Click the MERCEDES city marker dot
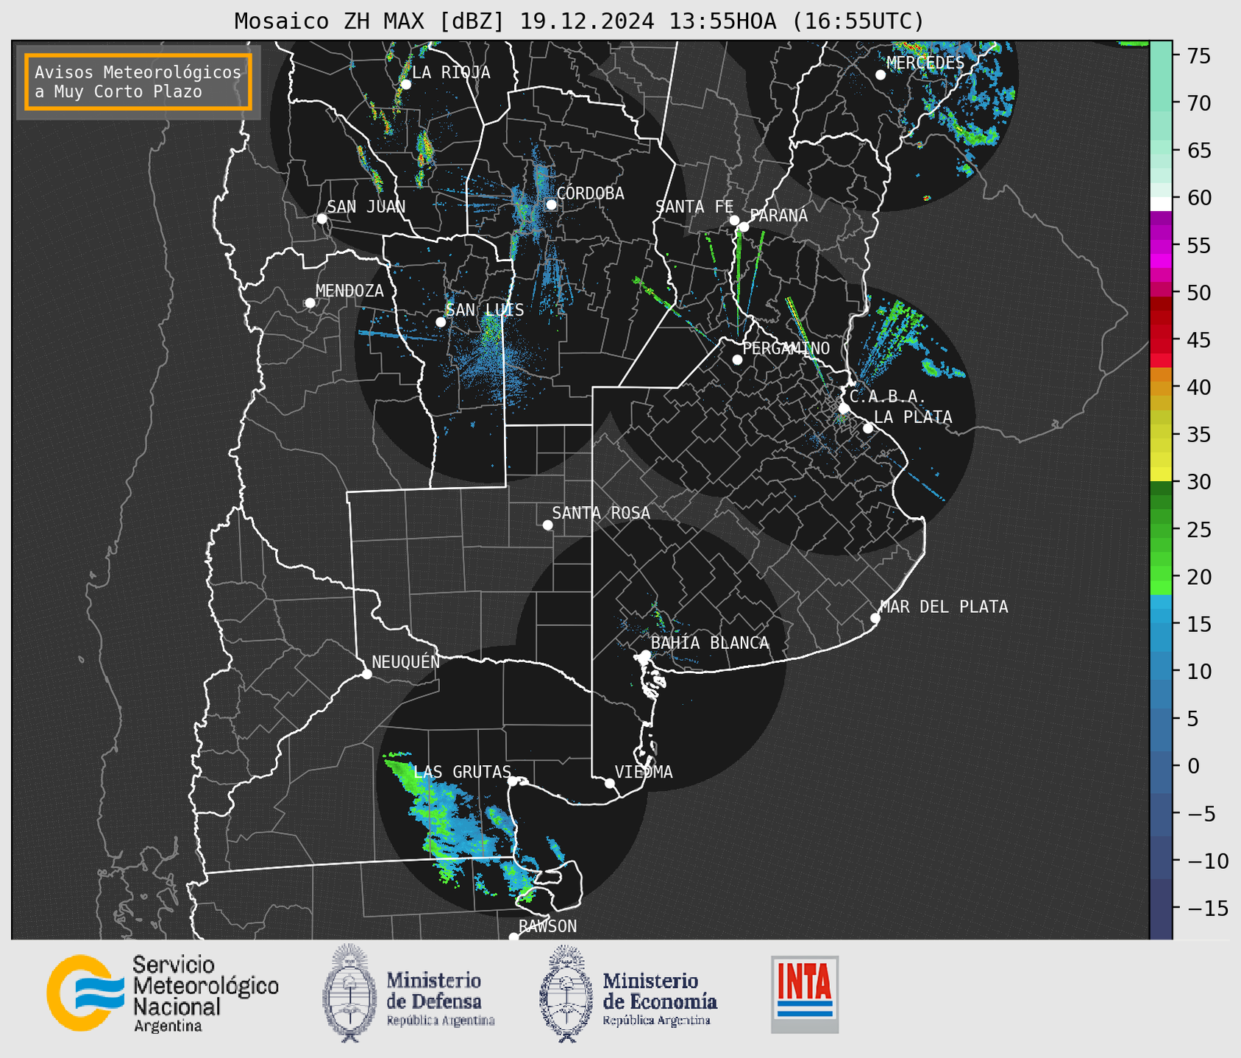 (x=881, y=75)
